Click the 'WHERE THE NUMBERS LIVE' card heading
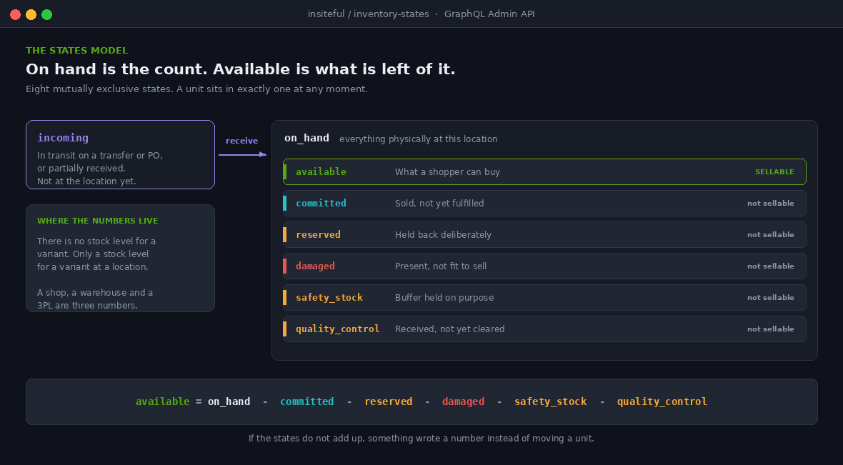Screen dimensions: 843x465 pyautogui.click(x=98, y=221)
